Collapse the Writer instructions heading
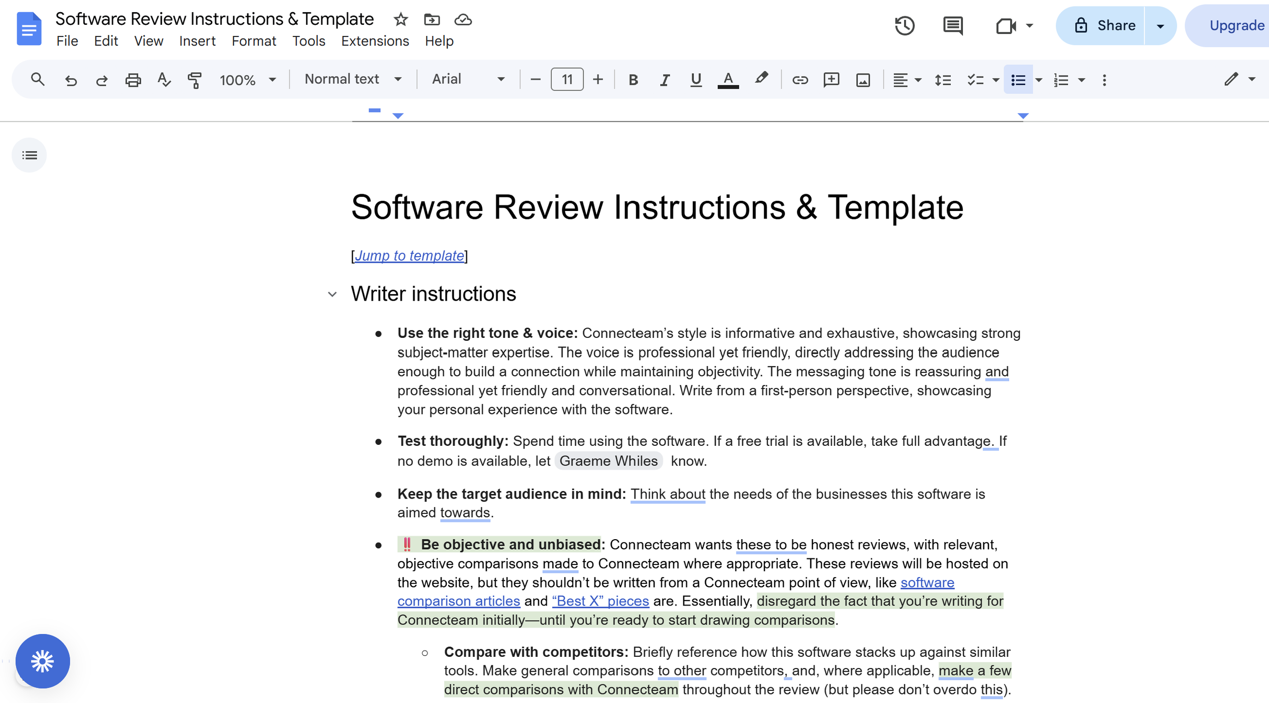Screen dimensions: 1269x703 (x=332, y=294)
